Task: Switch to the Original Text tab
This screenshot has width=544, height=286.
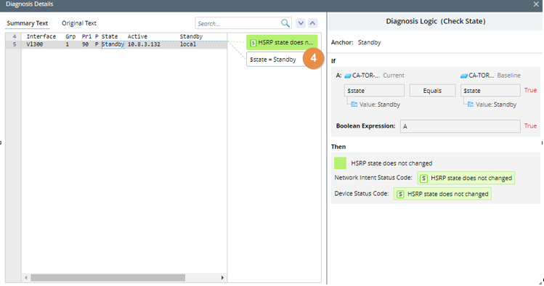Action: point(78,23)
